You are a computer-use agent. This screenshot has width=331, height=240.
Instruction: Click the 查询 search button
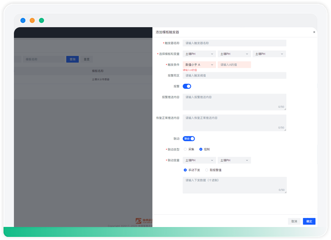[x=72, y=59]
